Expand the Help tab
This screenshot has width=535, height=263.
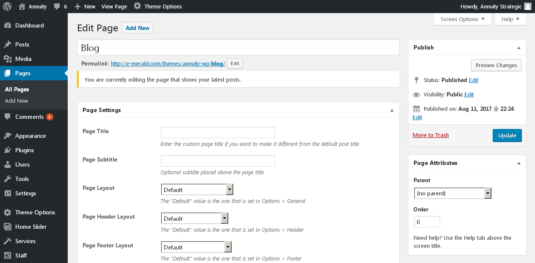tap(510, 19)
